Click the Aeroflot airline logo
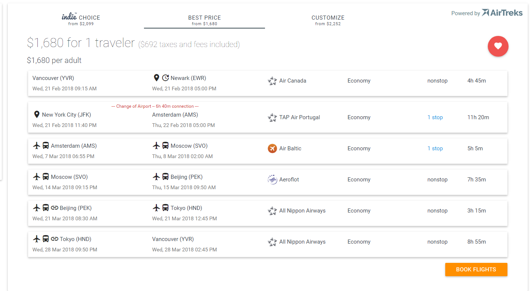 [x=272, y=180]
